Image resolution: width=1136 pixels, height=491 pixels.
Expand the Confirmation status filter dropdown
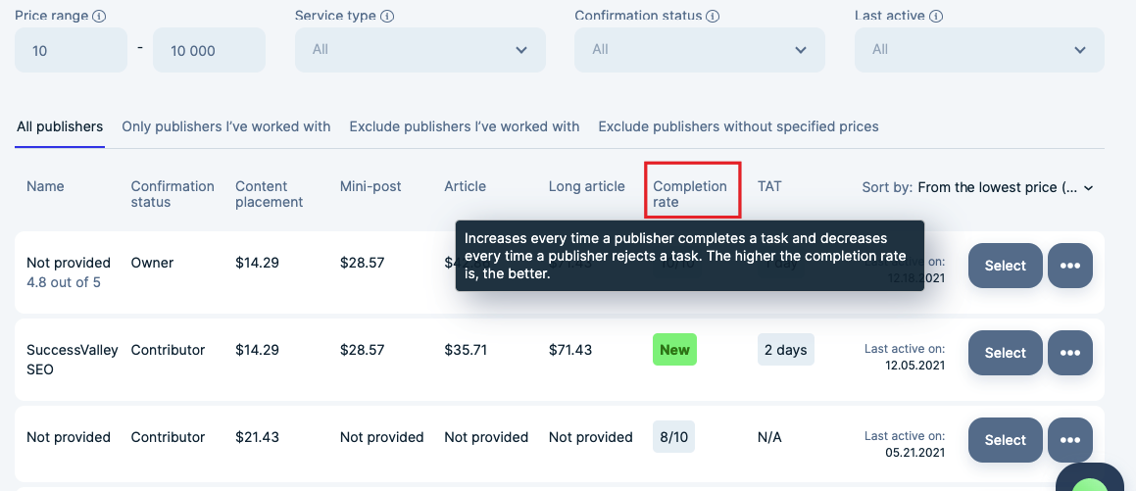[x=700, y=50]
